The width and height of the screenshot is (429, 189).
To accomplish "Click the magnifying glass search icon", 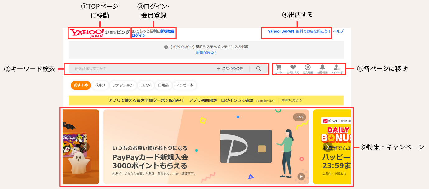I will click(x=258, y=69).
